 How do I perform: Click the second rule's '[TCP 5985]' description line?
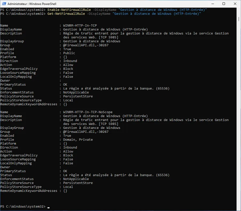click(x=108, y=124)
